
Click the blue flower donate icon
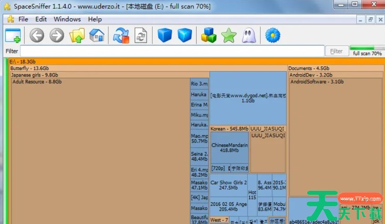click(272, 35)
